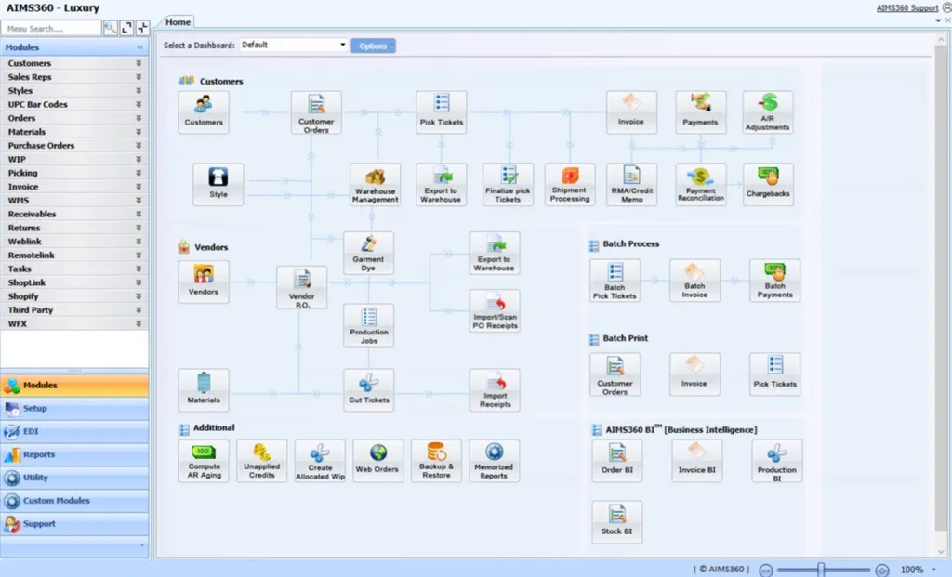952x577 pixels.
Task: Open the Payment Reconciliation icon
Action: [701, 184]
